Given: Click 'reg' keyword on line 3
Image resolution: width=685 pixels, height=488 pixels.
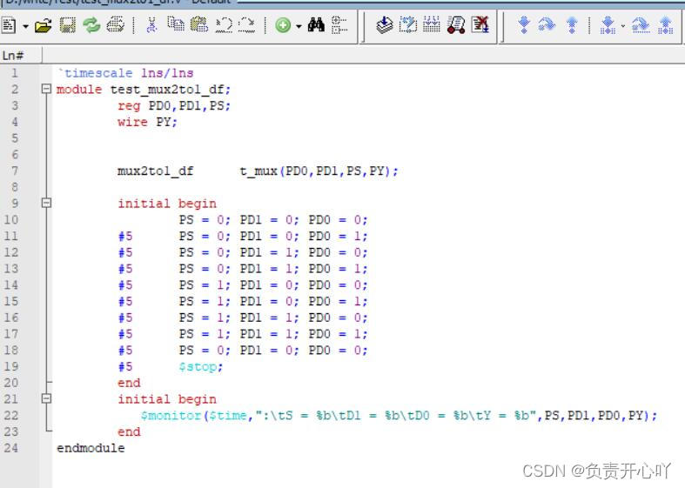Looking at the screenshot, I should coord(129,106).
